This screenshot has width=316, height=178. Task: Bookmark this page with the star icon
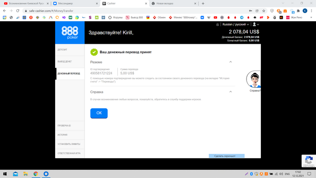coord(264,11)
